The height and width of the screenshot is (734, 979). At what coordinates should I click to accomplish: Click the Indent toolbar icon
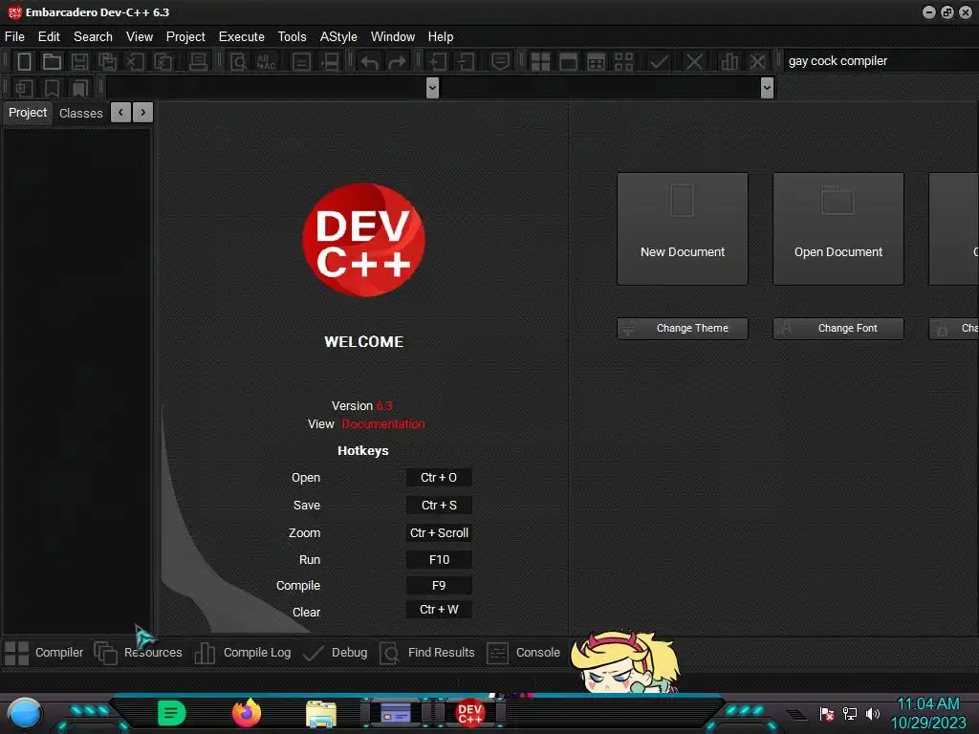[438, 61]
